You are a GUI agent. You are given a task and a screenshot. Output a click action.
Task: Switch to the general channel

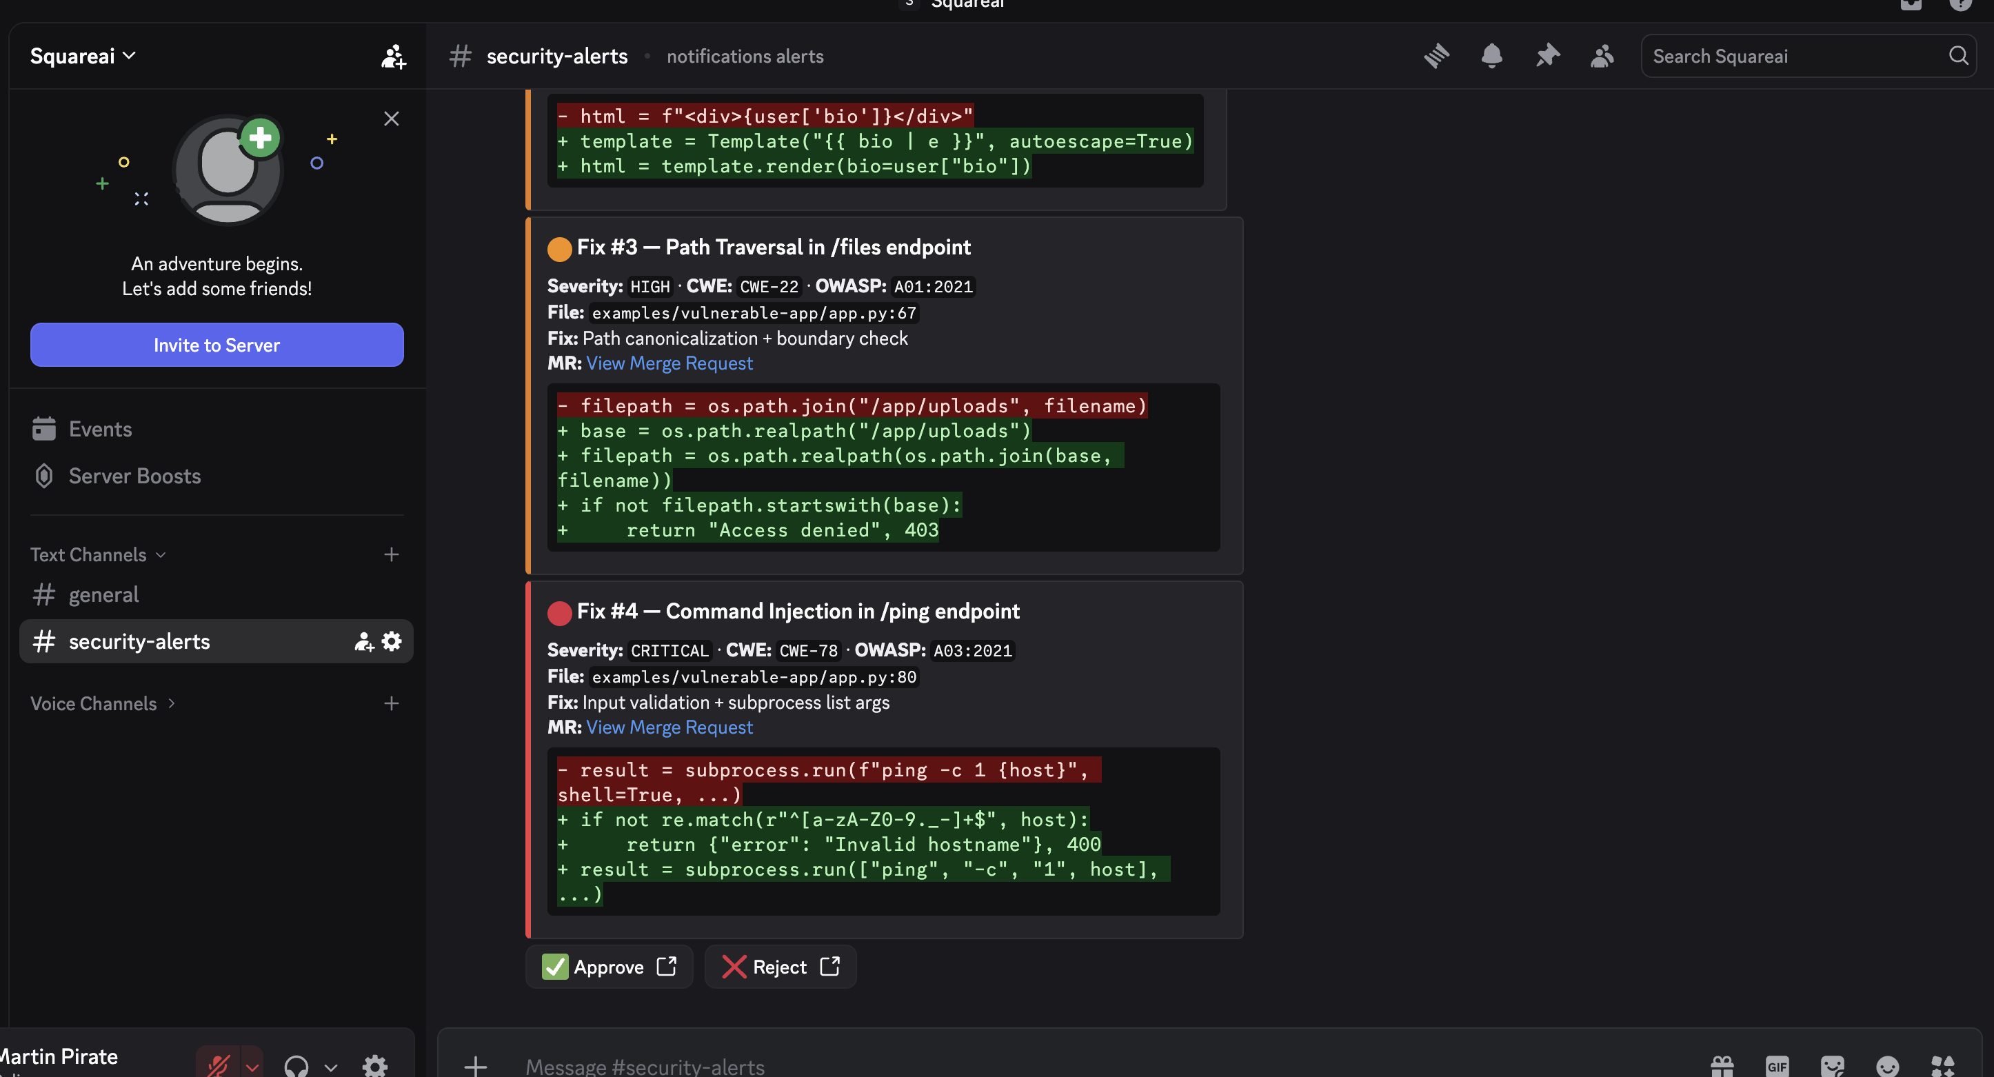(x=103, y=594)
